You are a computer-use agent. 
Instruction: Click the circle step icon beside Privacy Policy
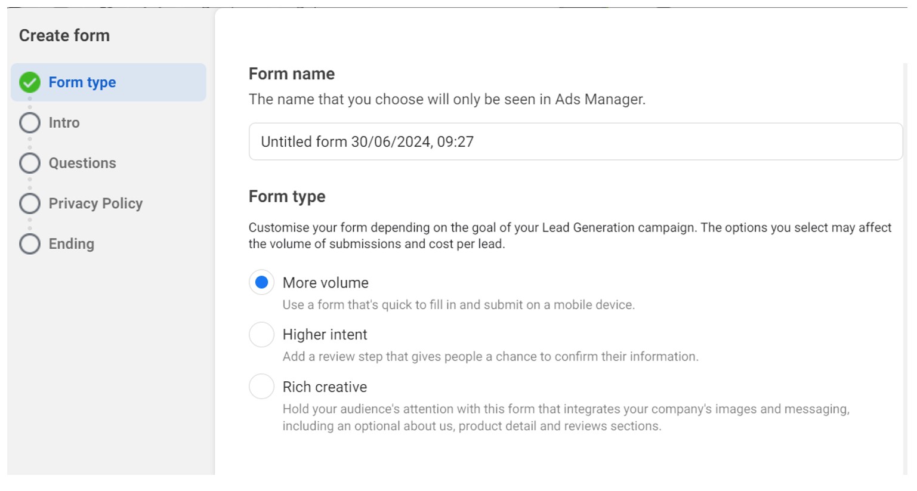point(30,203)
